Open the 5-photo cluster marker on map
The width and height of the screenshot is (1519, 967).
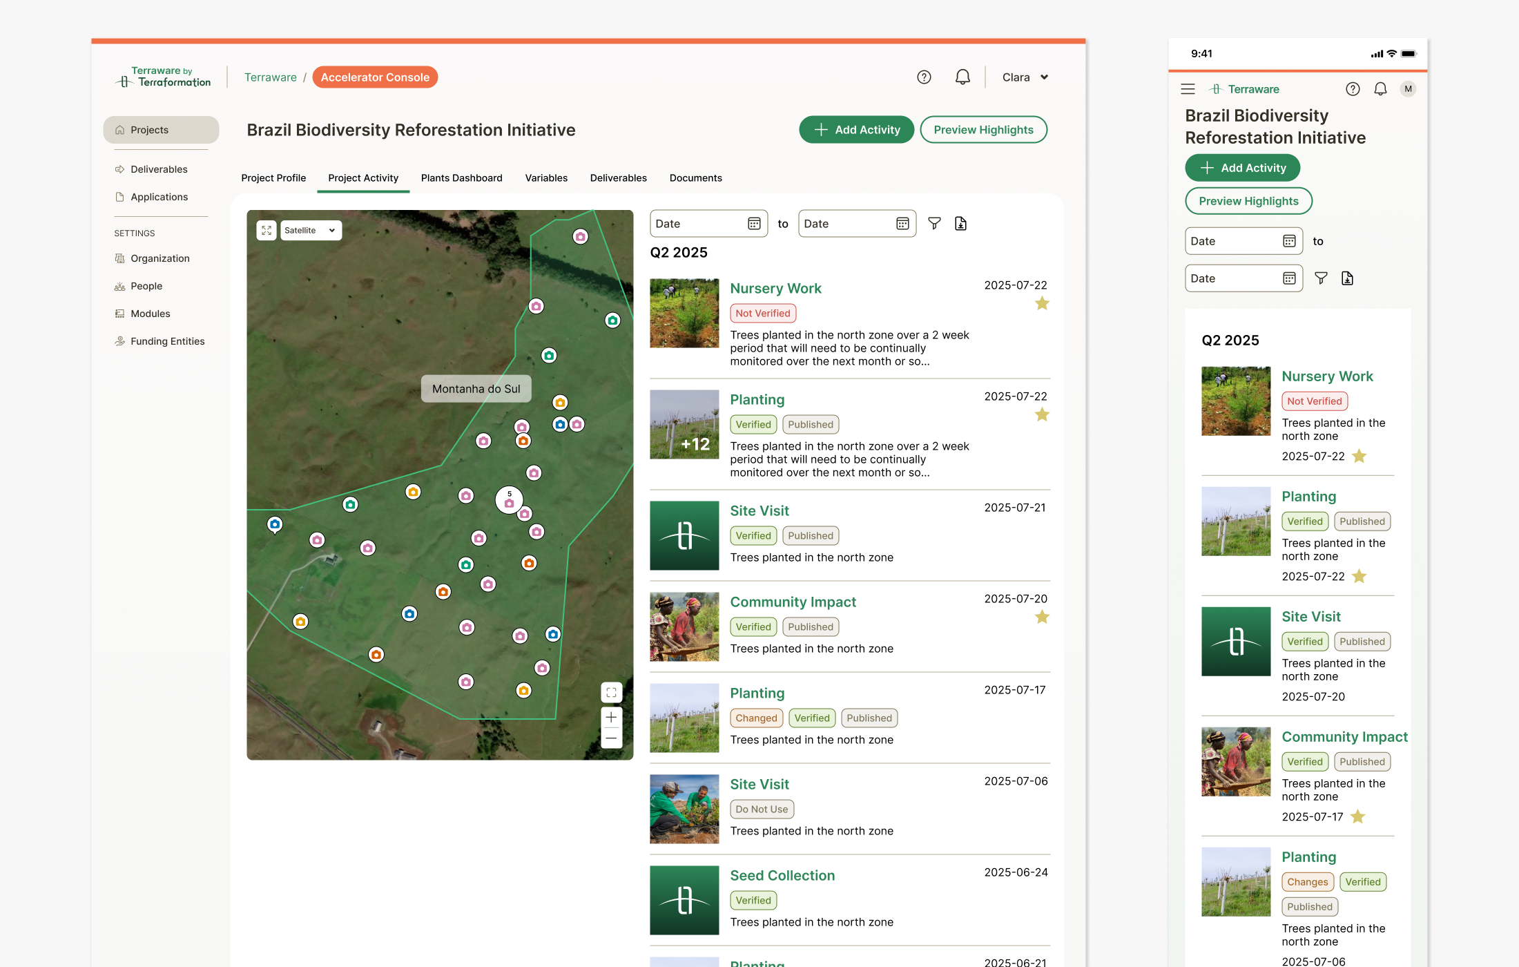pos(510,499)
